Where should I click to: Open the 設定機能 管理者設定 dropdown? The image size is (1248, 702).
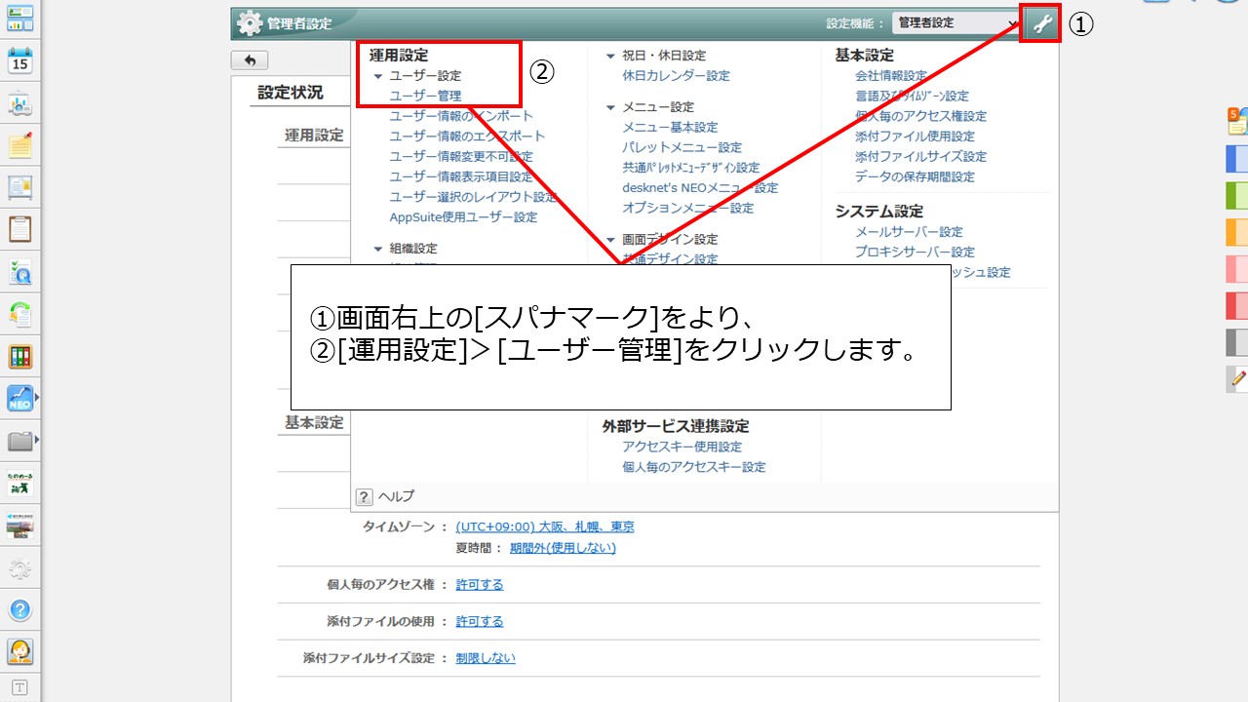955,23
